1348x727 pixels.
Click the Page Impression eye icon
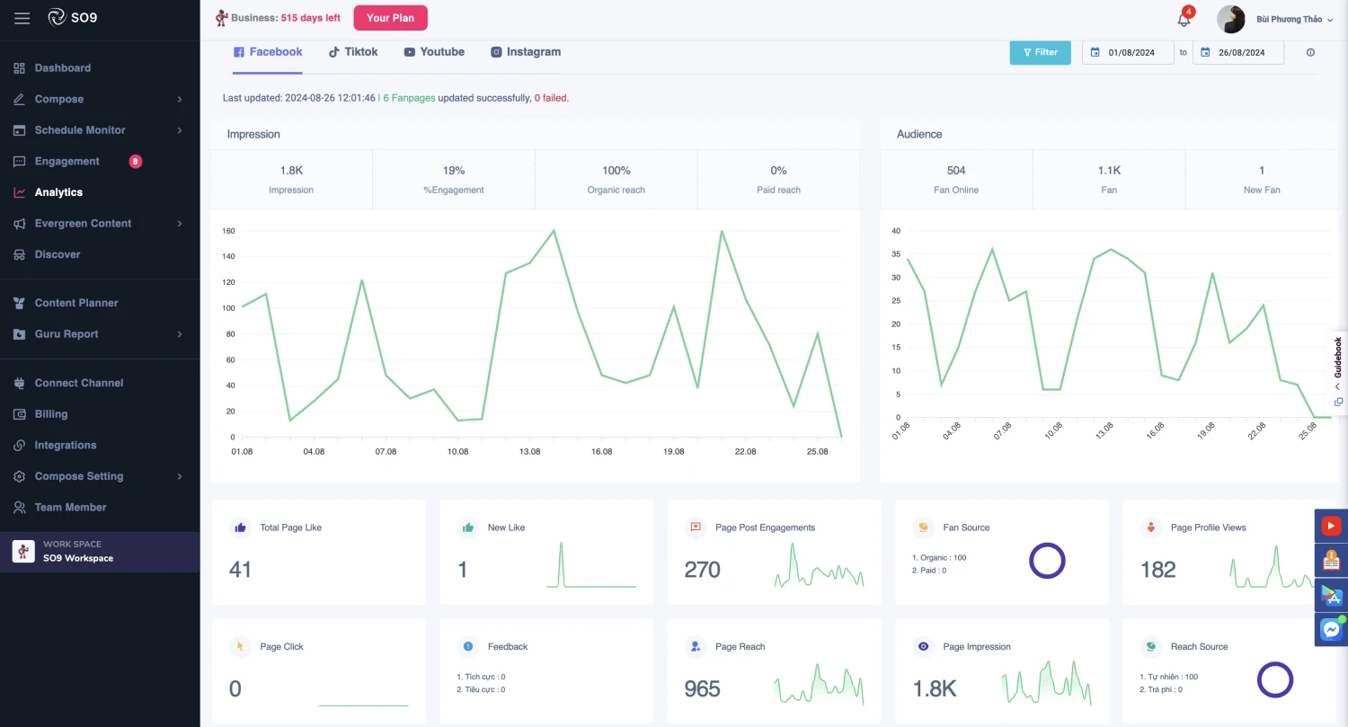[923, 646]
